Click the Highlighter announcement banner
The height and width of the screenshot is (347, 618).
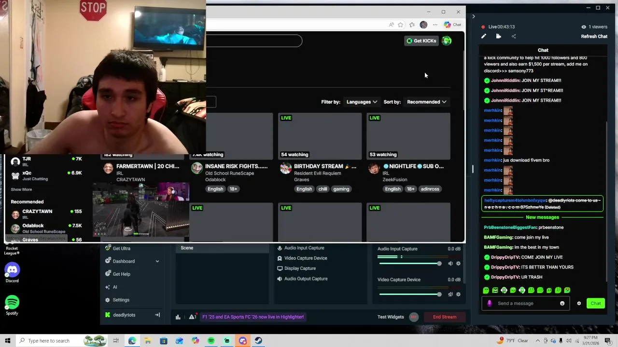pyautogui.click(x=253, y=317)
